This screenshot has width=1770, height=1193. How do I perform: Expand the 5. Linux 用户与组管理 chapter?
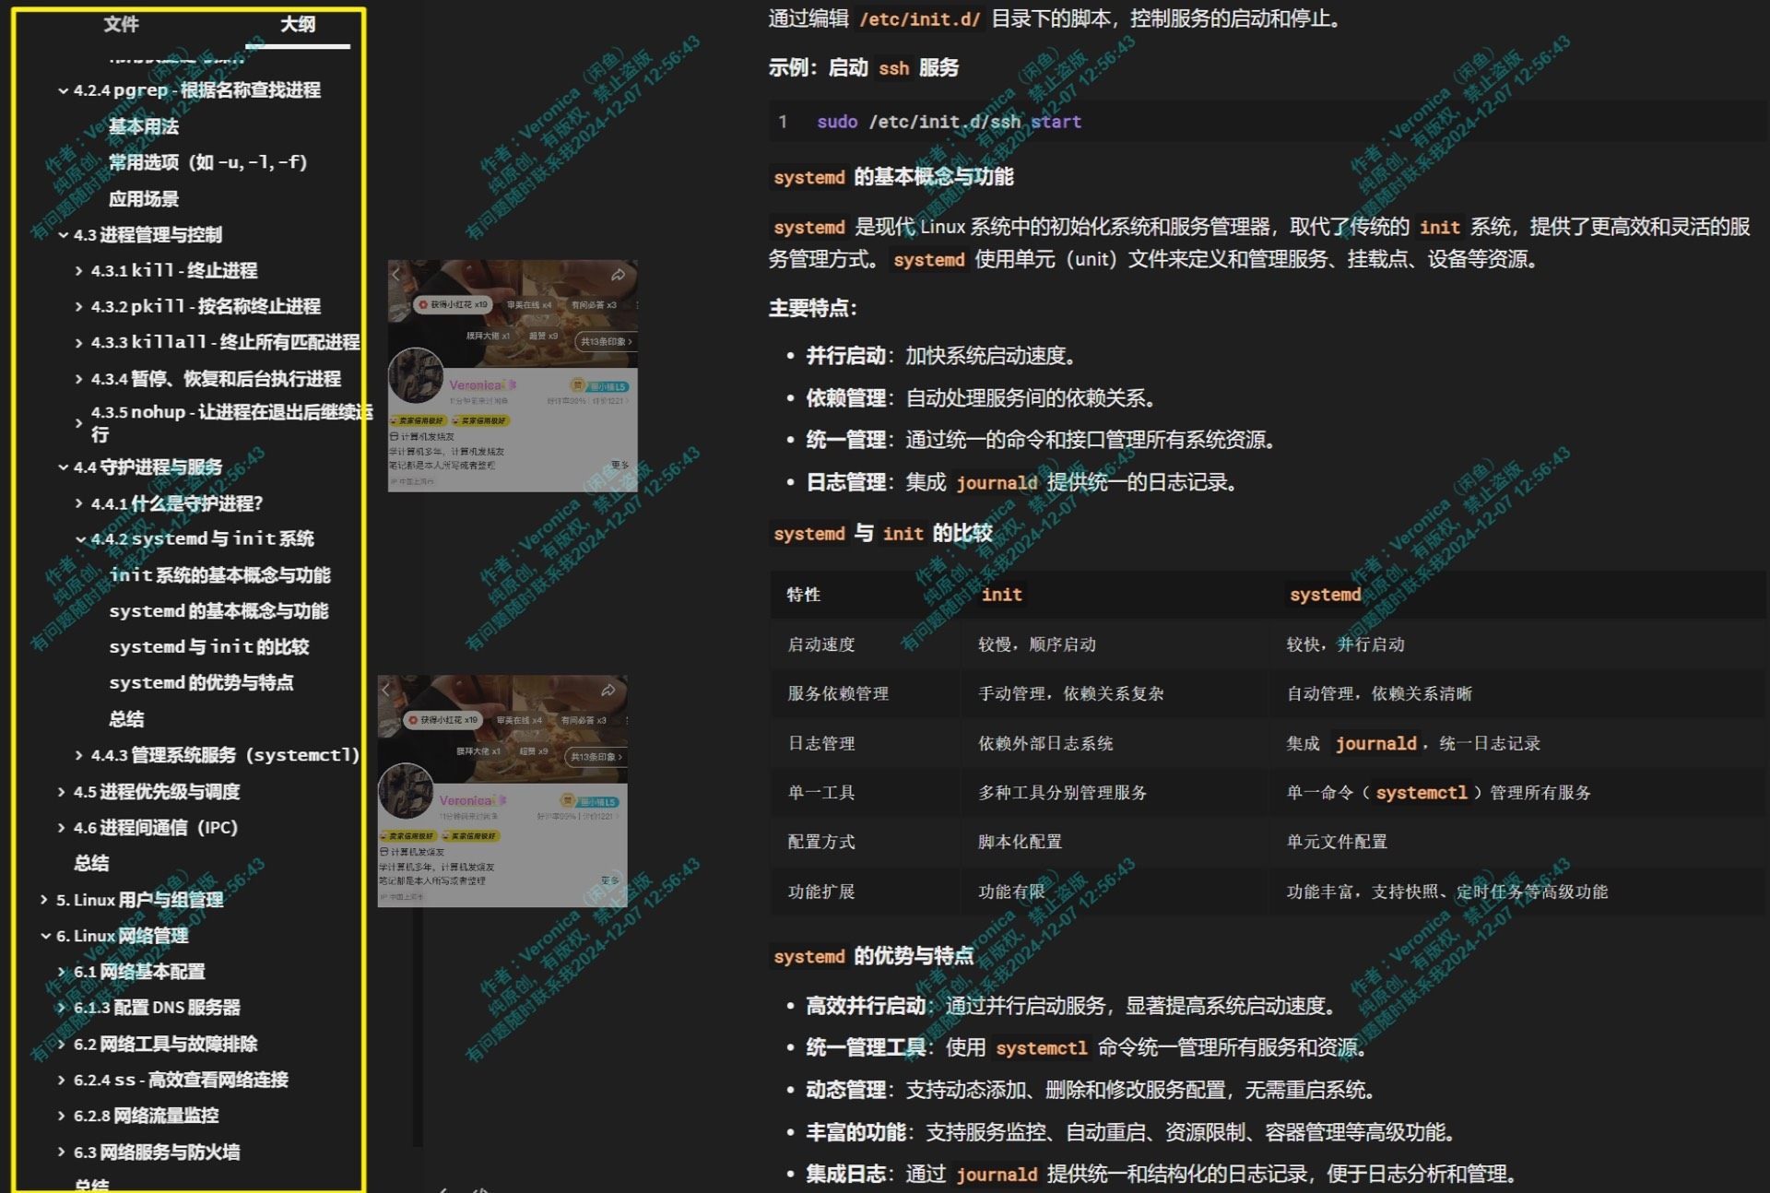(44, 900)
